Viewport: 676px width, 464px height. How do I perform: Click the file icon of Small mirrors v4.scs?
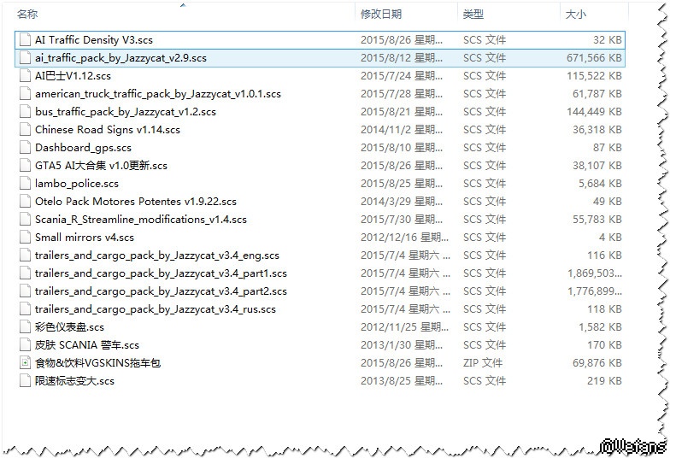pos(25,238)
